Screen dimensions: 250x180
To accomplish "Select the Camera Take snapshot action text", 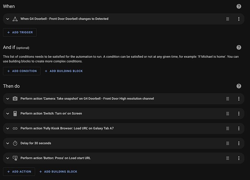I will tap(87, 99).
